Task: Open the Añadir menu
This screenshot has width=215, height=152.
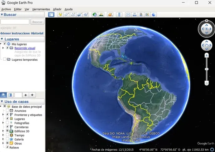Action: click(x=57, y=9)
